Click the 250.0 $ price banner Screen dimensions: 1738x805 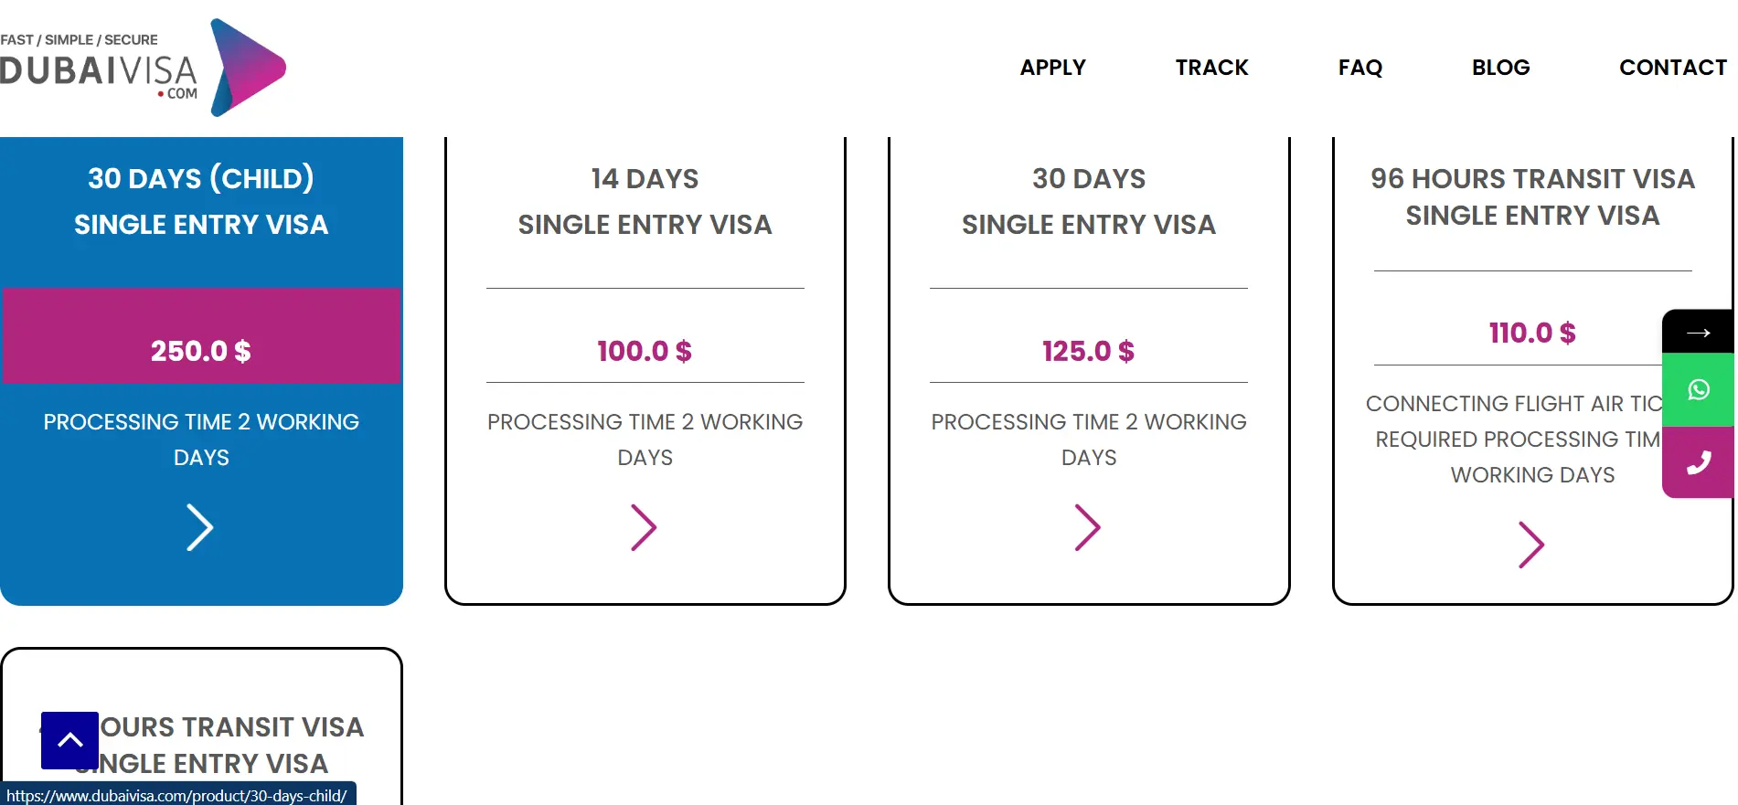201,351
